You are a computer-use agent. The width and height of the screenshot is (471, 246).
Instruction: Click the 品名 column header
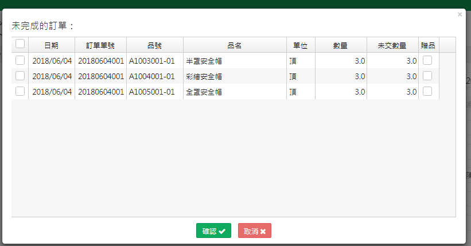[235, 45]
